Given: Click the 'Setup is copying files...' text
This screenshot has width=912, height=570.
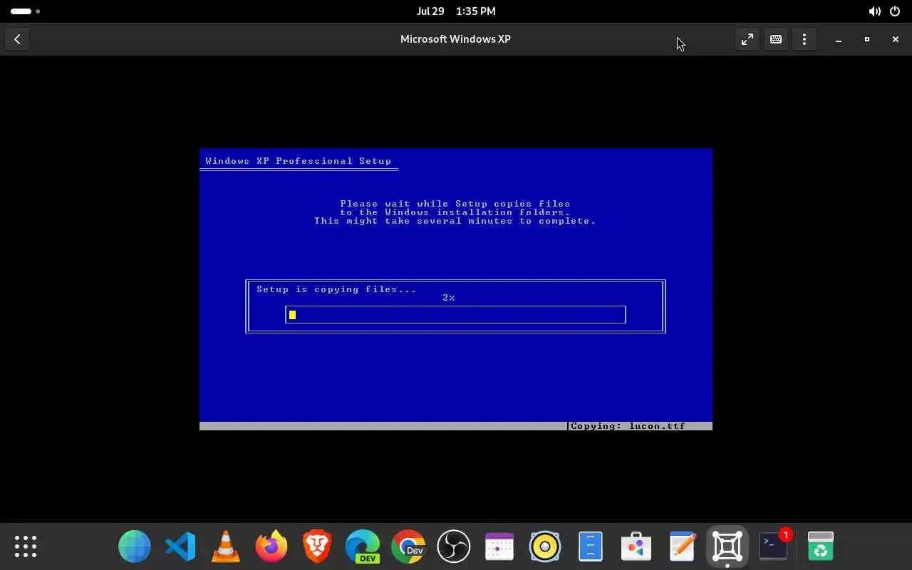Looking at the screenshot, I should point(336,289).
